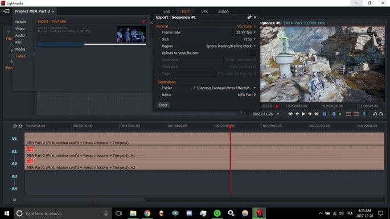The height and width of the screenshot is (219, 390).
Task: Open Google Chrome from the taskbar
Action: coord(147,213)
